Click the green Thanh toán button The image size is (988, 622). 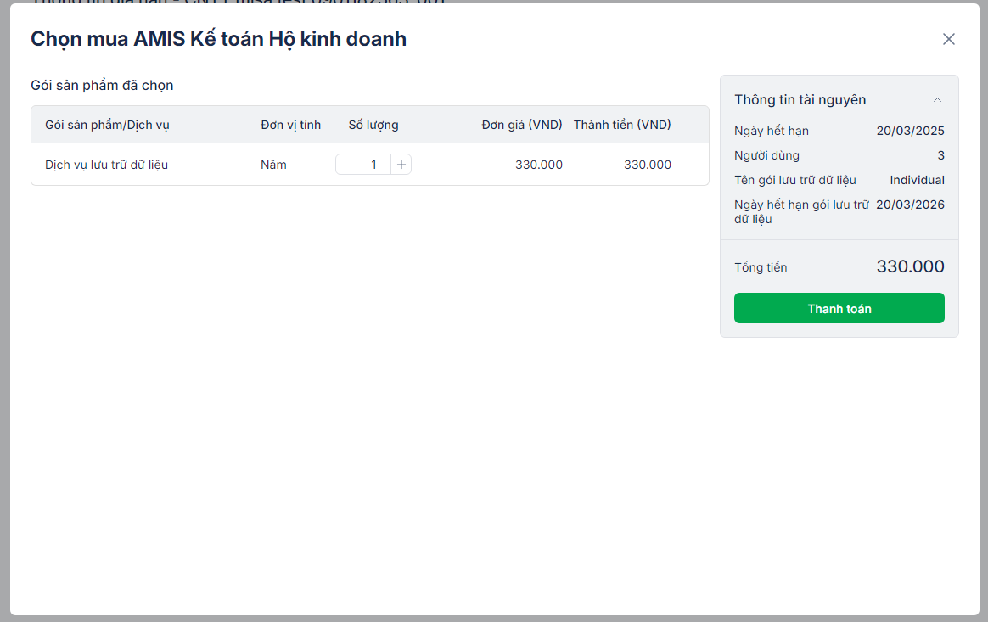[x=839, y=308]
